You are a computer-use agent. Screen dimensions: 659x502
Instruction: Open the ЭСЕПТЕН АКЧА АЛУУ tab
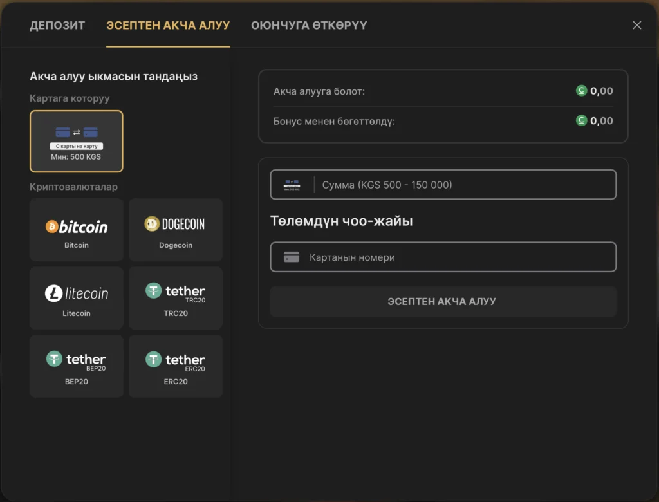coord(168,25)
